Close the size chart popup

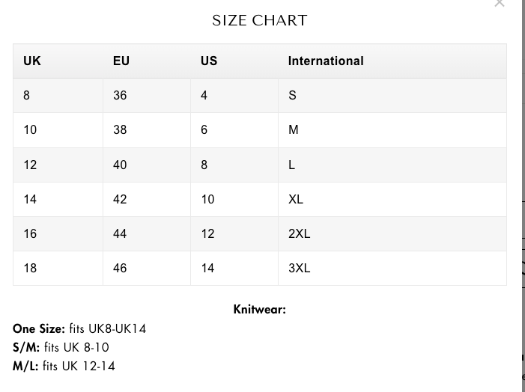[500, 4]
